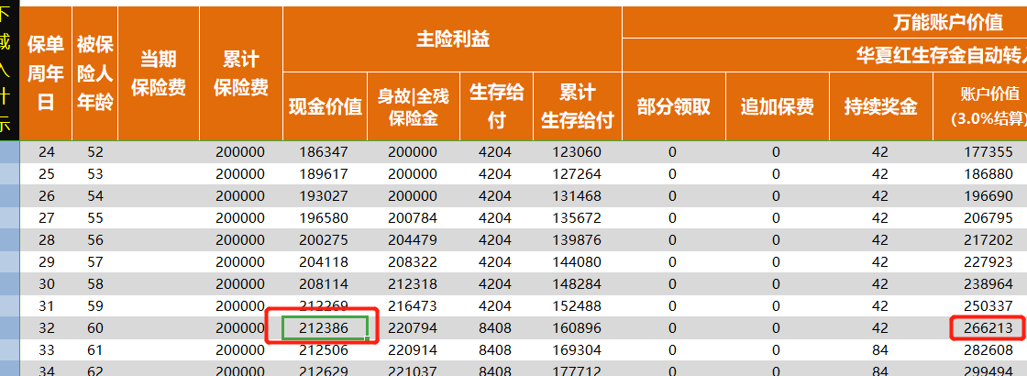Select cumulative survival cell 127264
Screen dimensions: 1027x376
577,174
